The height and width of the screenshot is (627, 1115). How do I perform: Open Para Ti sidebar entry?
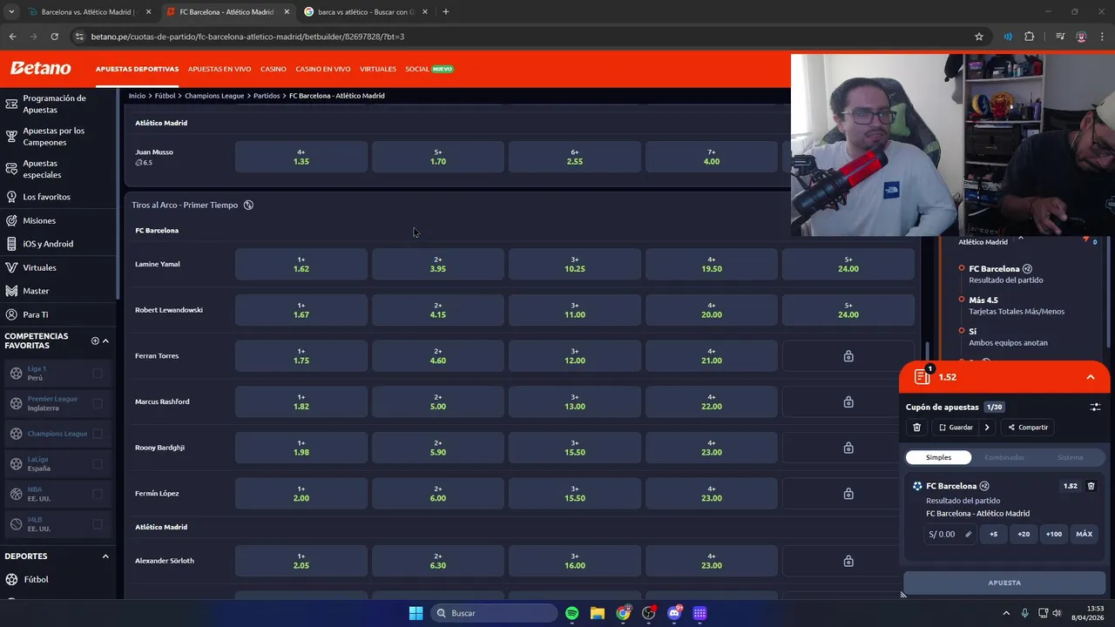(x=36, y=314)
